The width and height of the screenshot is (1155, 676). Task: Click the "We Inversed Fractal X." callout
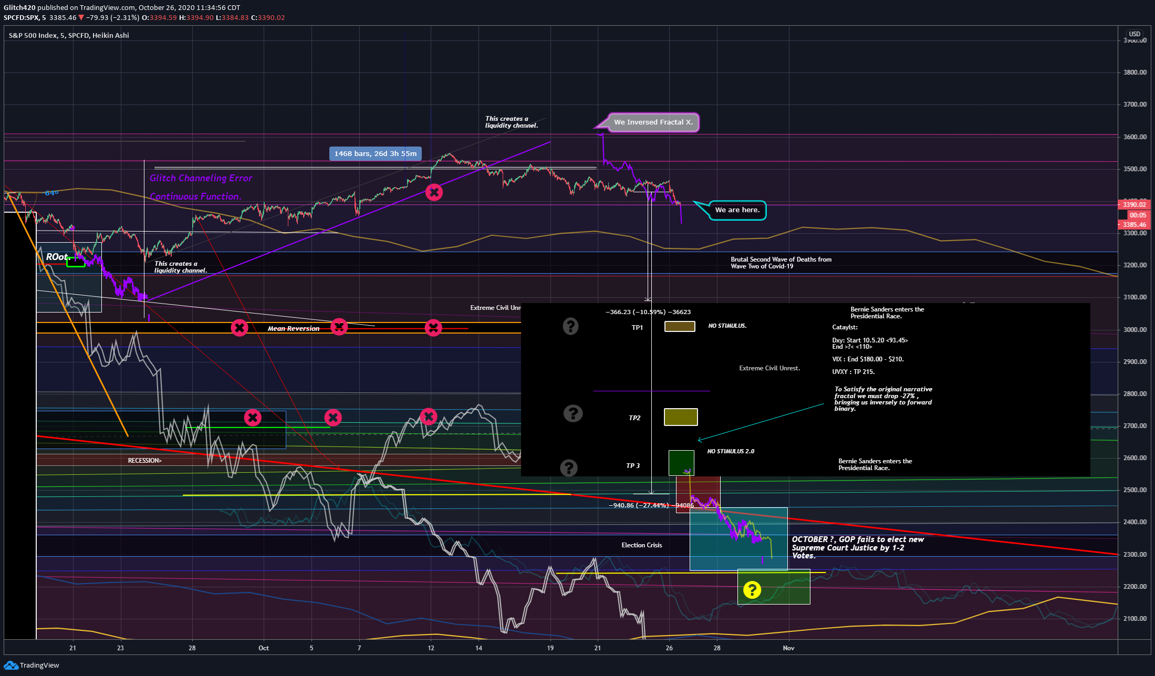coord(653,122)
